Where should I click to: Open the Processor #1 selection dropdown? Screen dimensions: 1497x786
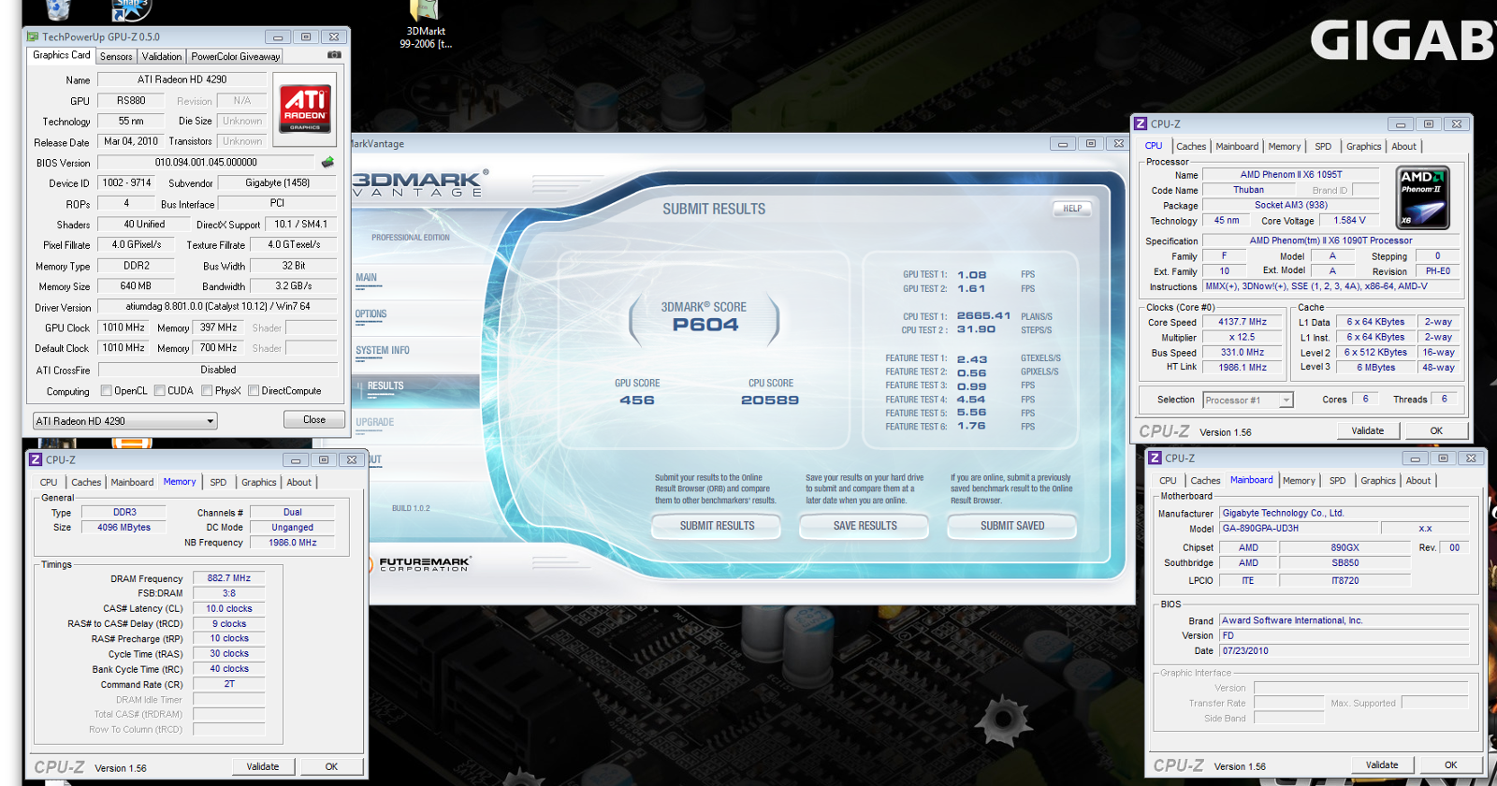point(1248,400)
